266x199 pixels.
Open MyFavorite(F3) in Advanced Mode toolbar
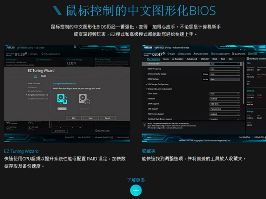tap(184, 54)
